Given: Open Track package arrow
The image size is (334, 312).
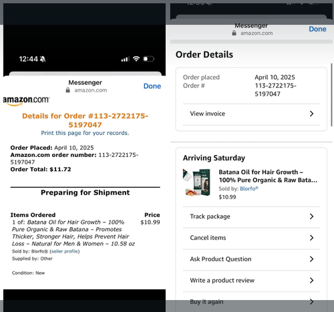Looking at the screenshot, I should (312, 216).
